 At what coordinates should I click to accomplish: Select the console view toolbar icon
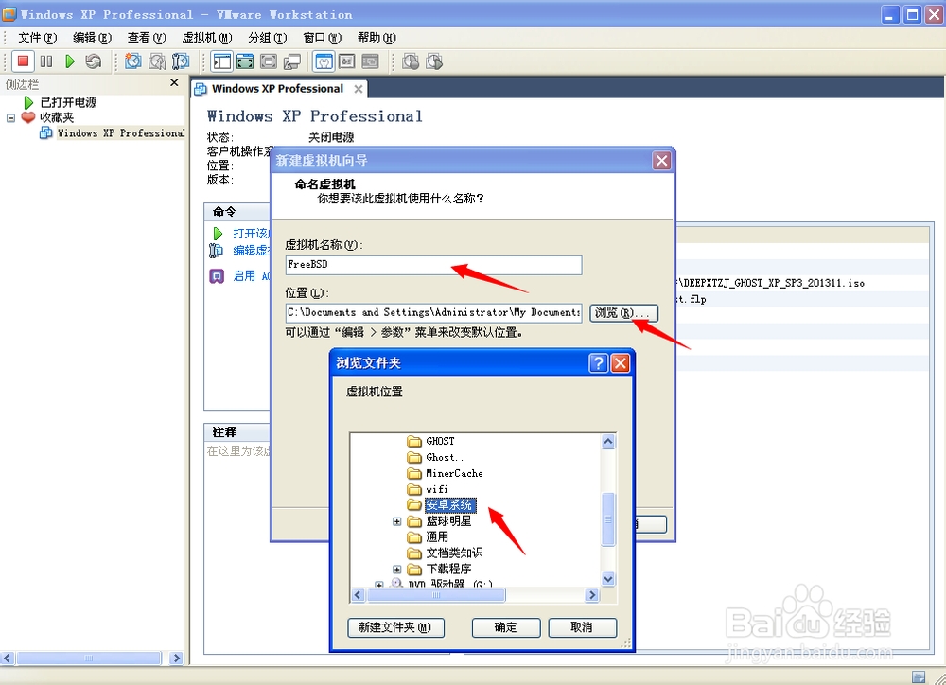(370, 61)
